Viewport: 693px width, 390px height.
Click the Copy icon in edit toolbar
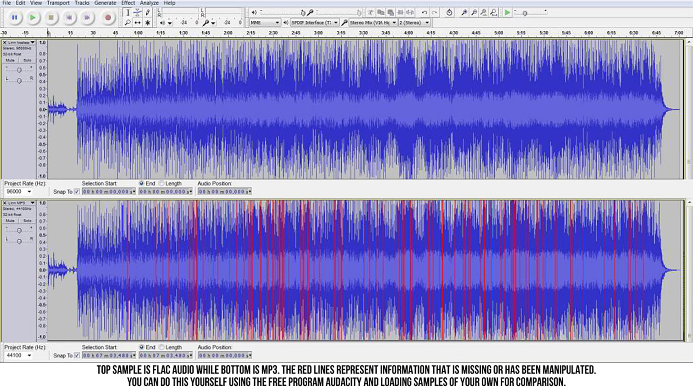[381, 13]
